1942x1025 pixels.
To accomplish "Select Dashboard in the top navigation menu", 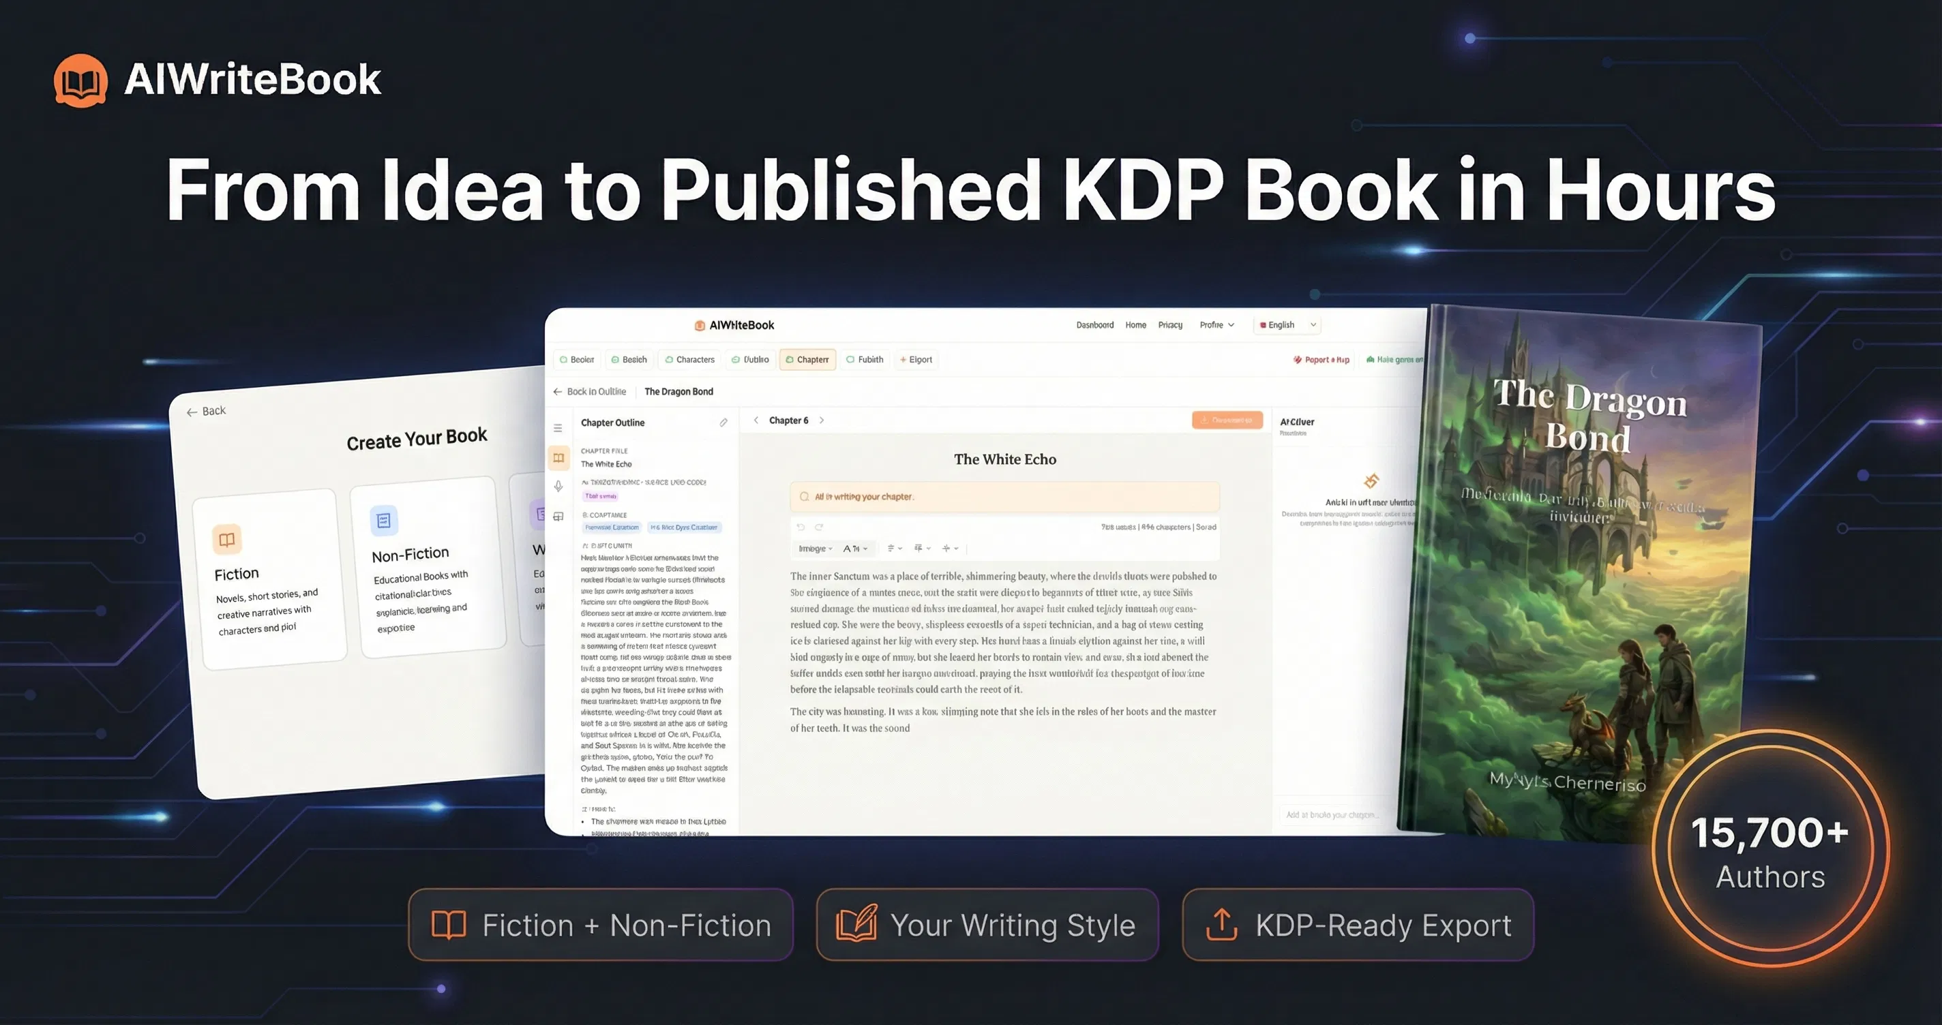I will point(1095,326).
